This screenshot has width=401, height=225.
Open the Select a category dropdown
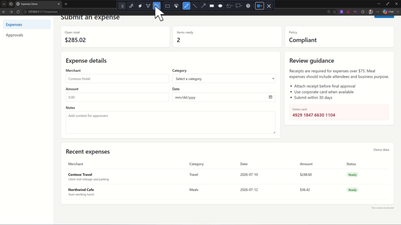[x=224, y=79]
